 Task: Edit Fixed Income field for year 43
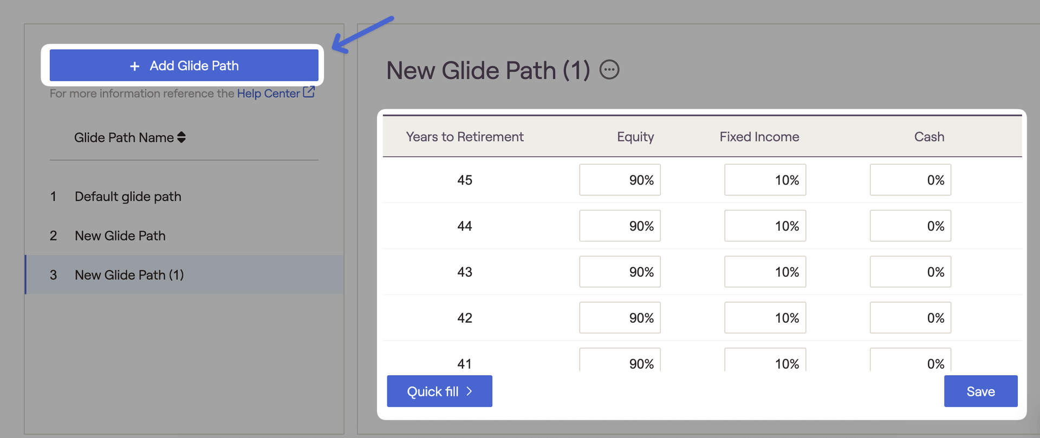[765, 272]
